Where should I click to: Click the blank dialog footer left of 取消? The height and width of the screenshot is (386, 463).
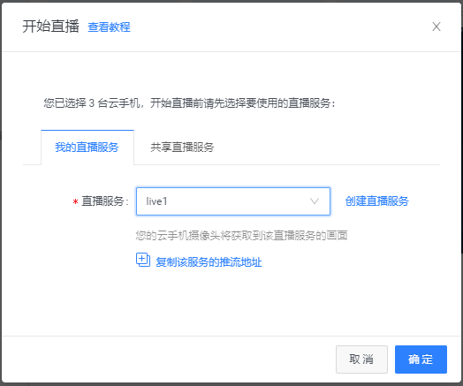[169, 360]
